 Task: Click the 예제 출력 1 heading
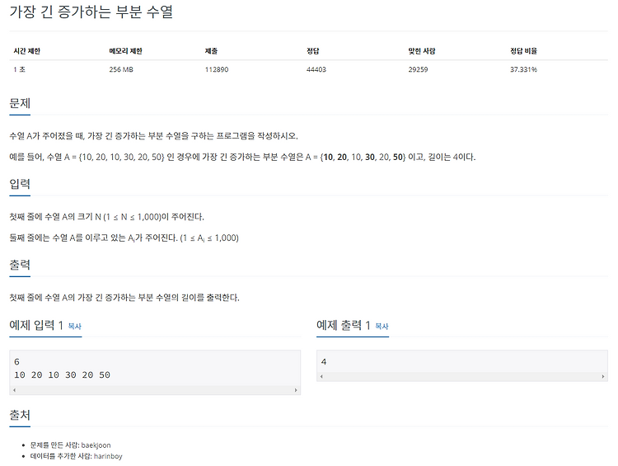coord(344,326)
